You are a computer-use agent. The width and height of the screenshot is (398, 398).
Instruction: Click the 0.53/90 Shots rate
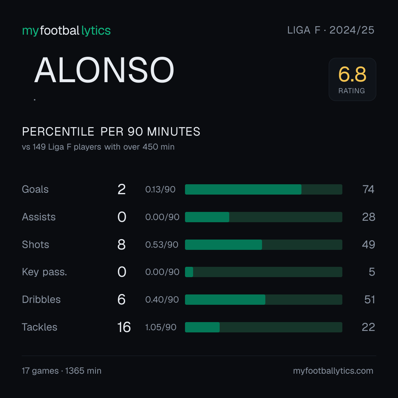coord(162,245)
